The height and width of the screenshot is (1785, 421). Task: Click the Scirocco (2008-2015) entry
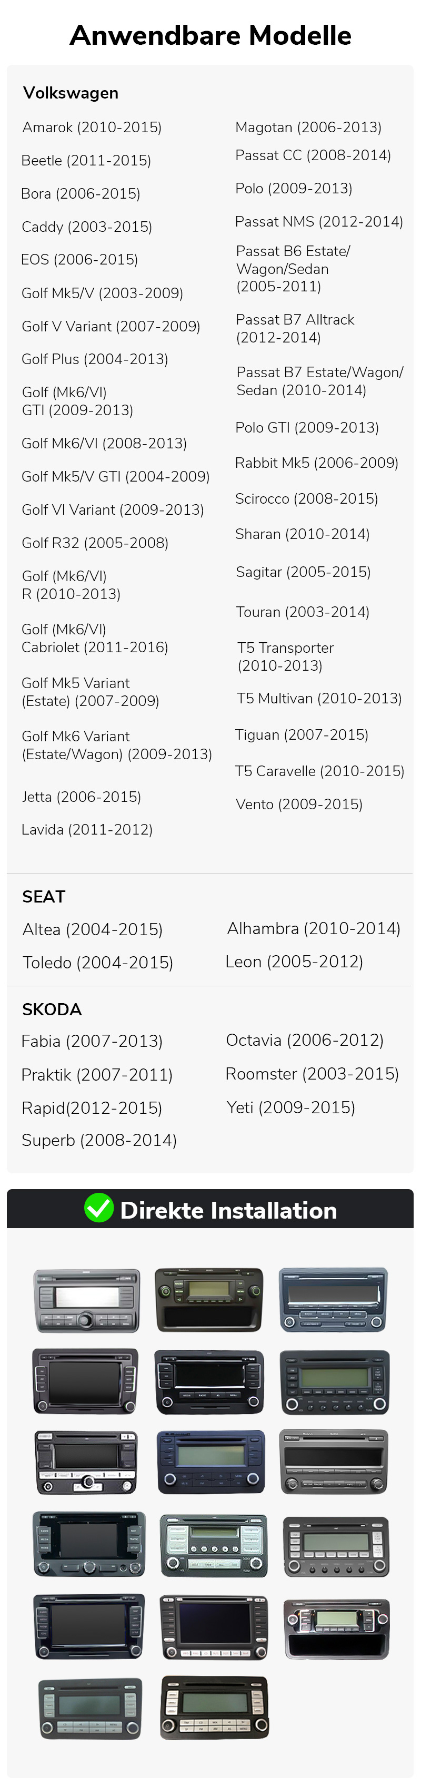click(307, 499)
